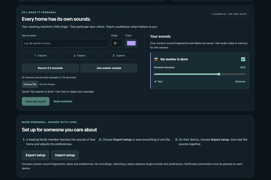Click the Reset examples link
This screenshot has width=271, height=180.
[x=63, y=102]
